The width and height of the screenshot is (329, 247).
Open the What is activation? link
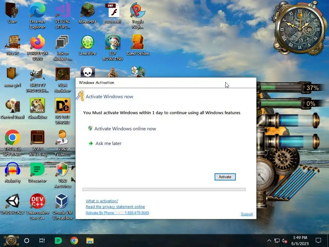tap(102, 201)
